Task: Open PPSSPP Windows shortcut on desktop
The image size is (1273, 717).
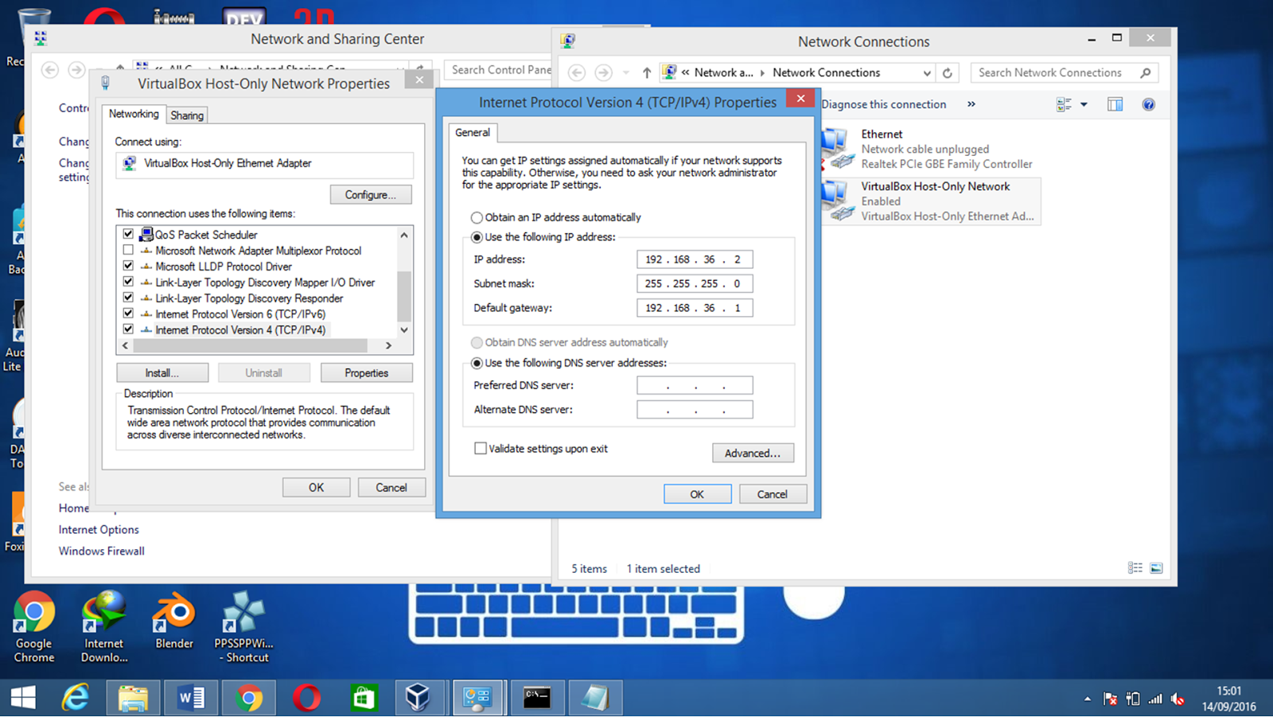Action: pyautogui.click(x=243, y=627)
